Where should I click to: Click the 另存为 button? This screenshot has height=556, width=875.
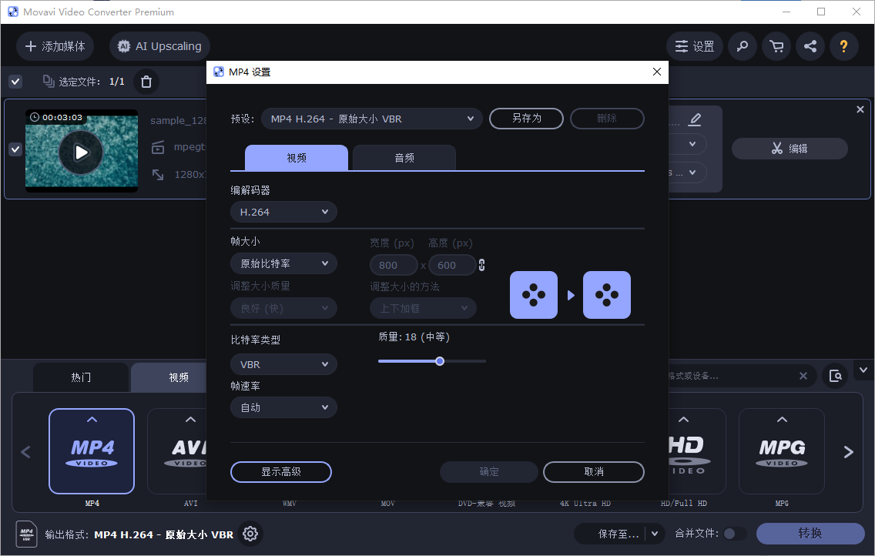click(x=526, y=119)
